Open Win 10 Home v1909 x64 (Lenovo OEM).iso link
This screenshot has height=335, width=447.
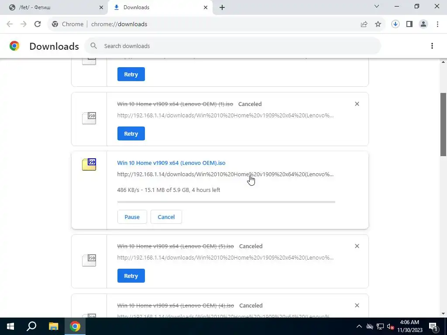(171, 163)
